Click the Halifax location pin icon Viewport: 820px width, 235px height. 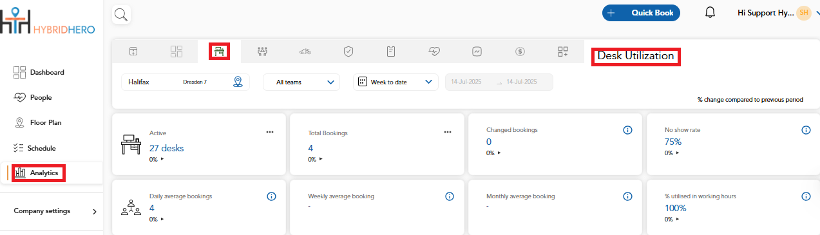tap(238, 82)
